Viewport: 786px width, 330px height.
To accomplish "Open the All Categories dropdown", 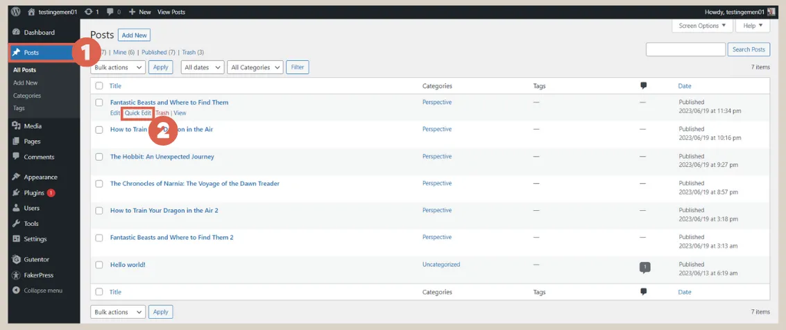I will [255, 67].
